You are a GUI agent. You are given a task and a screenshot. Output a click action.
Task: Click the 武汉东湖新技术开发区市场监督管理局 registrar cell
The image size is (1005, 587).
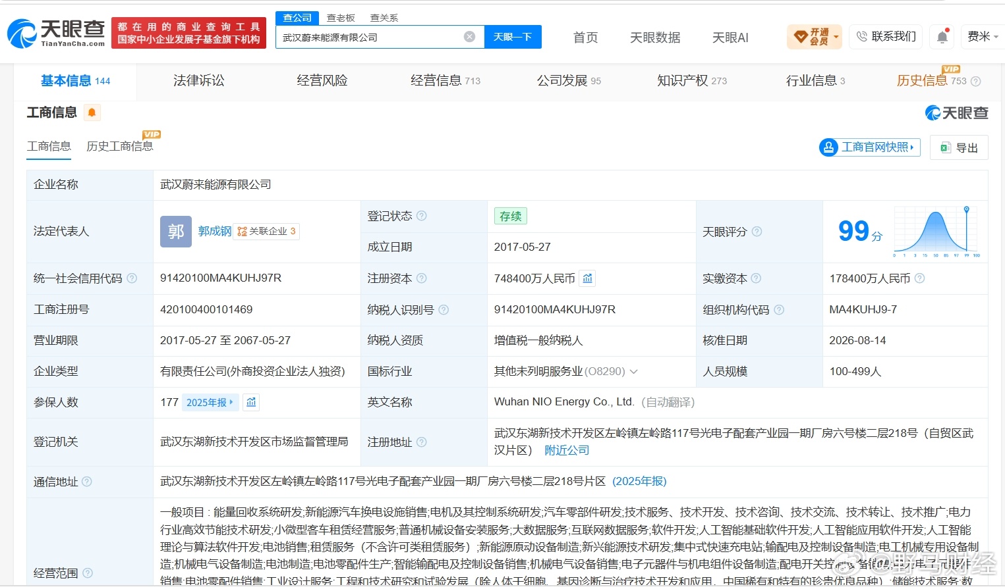[x=254, y=442]
